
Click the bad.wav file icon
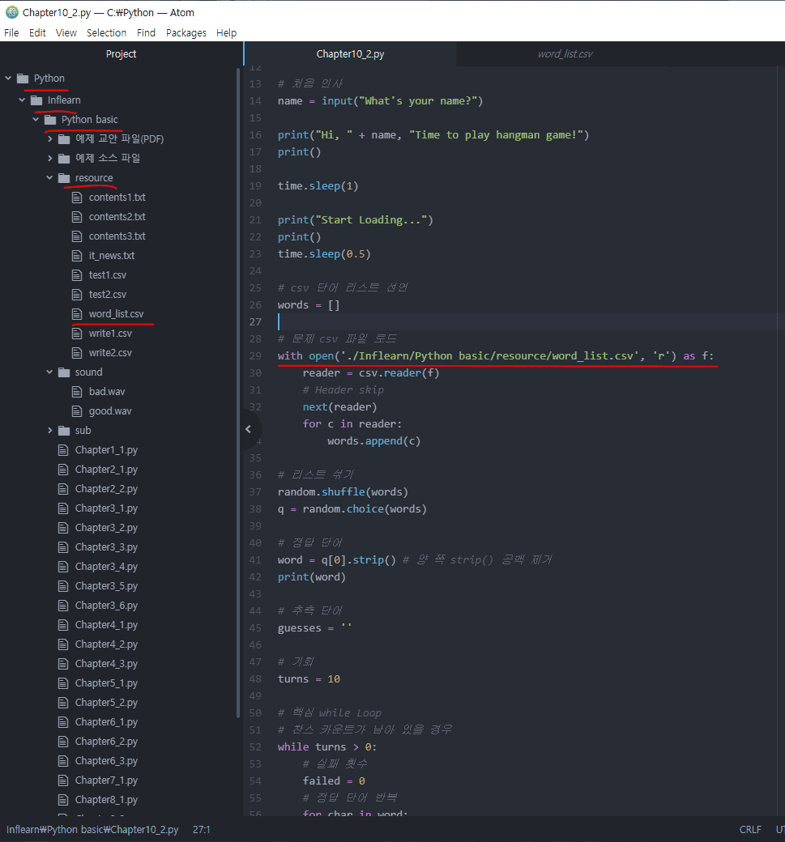(78, 392)
